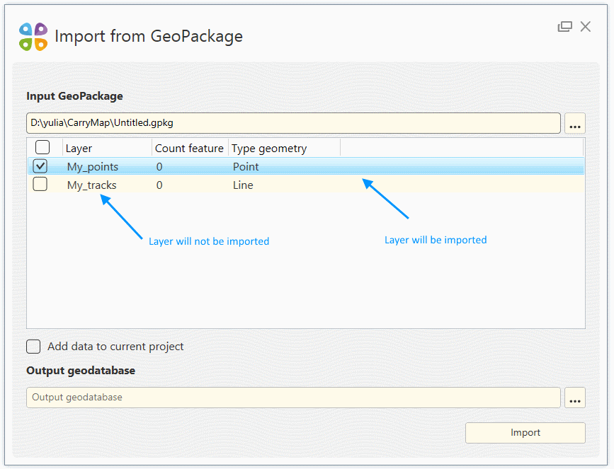Toggle the select-all layers header checkbox
The width and height of the screenshot is (614, 469).
pos(42,147)
